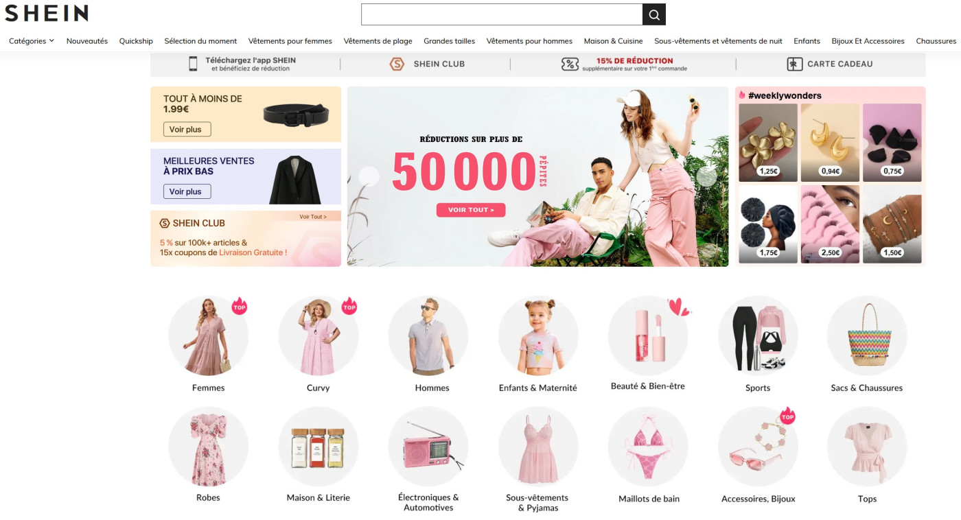This screenshot has width=961, height=520.
Task: Open the Catégories dropdown
Action: pyautogui.click(x=30, y=40)
